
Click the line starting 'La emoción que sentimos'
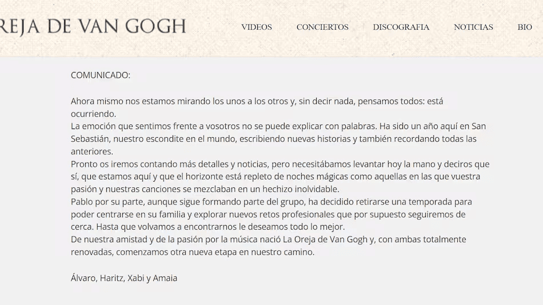pos(278,126)
